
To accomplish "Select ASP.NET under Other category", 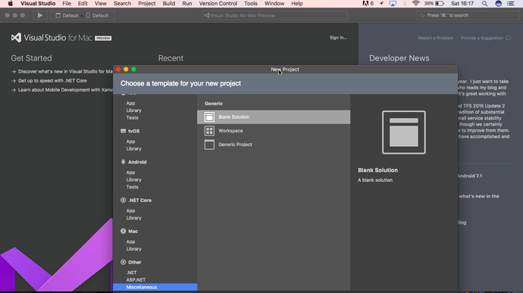I will pyautogui.click(x=136, y=279).
